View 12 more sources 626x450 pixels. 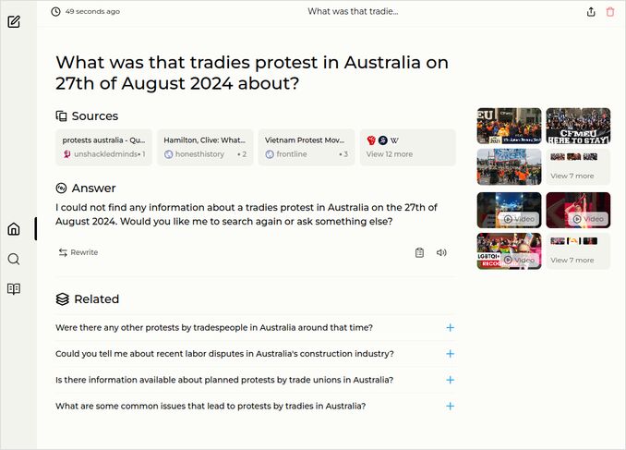[407, 147]
